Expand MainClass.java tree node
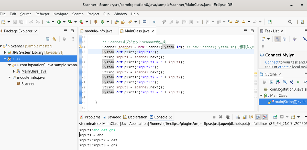 14,71
